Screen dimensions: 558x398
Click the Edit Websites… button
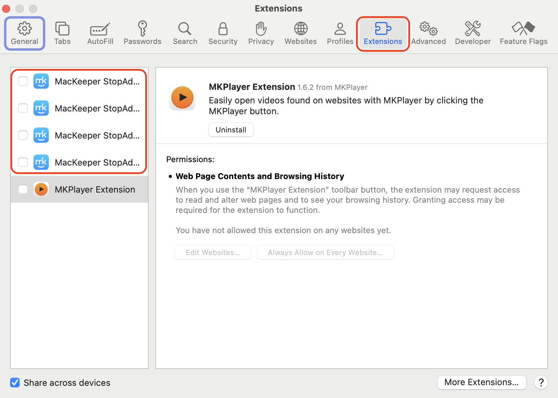click(x=213, y=252)
